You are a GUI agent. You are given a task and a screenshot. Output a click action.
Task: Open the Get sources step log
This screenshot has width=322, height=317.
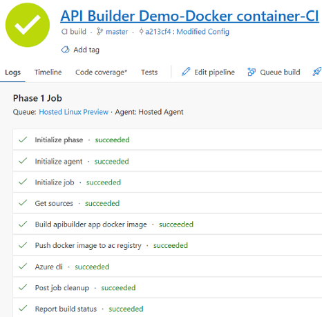pyautogui.click(x=167, y=203)
